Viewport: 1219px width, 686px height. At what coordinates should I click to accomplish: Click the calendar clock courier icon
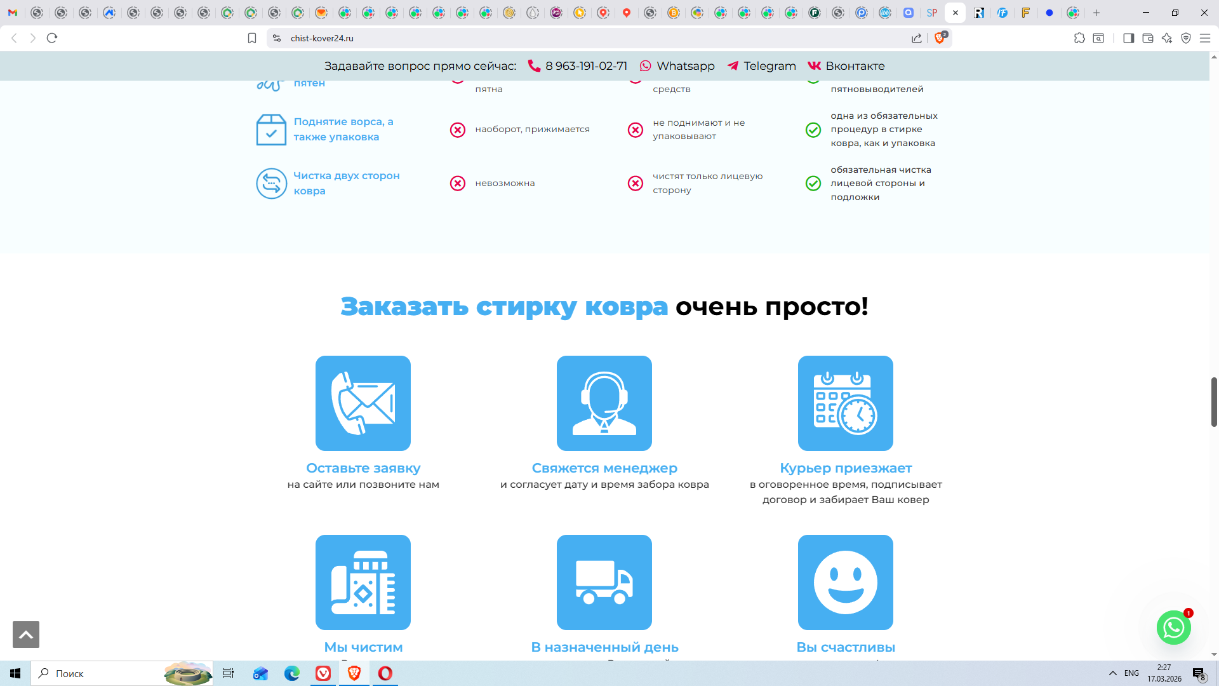coord(846,403)
